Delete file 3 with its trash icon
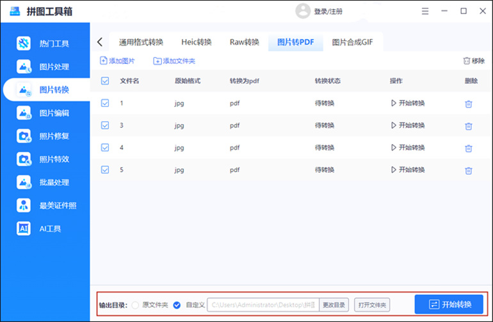Viewport: 493px width, 322px height. 469,126
